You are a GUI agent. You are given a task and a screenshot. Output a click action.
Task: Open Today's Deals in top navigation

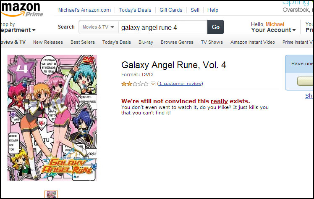(x=135, y=10)
